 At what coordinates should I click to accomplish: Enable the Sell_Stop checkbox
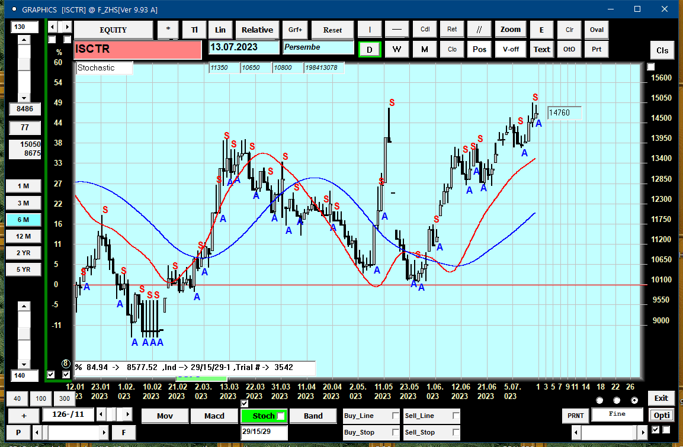pyautogui.click(x=456, y=432)
